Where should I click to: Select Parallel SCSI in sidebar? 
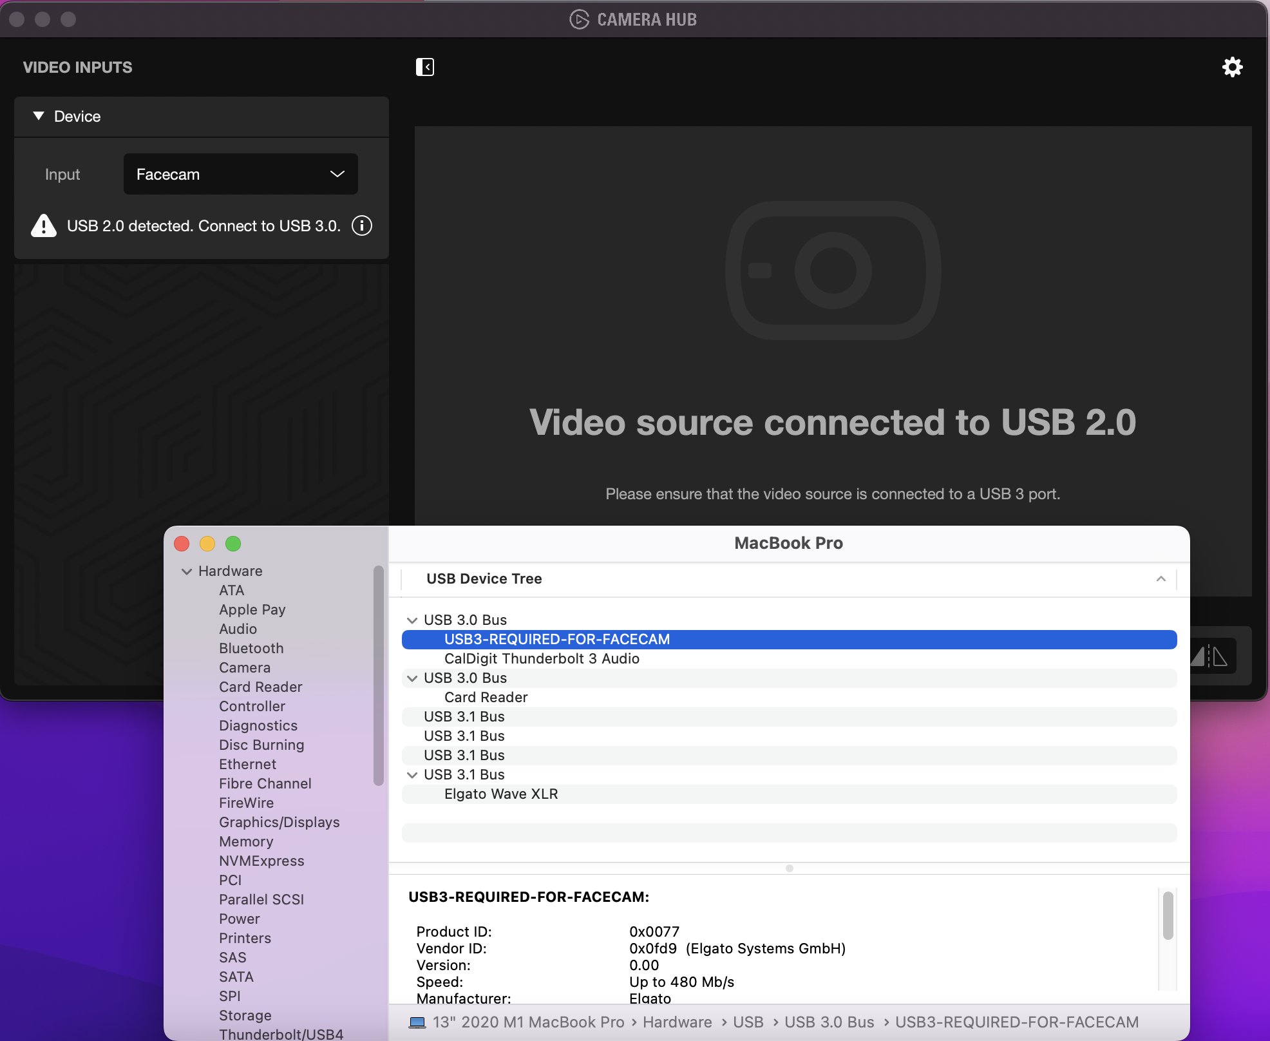click(x=261, y=899)
